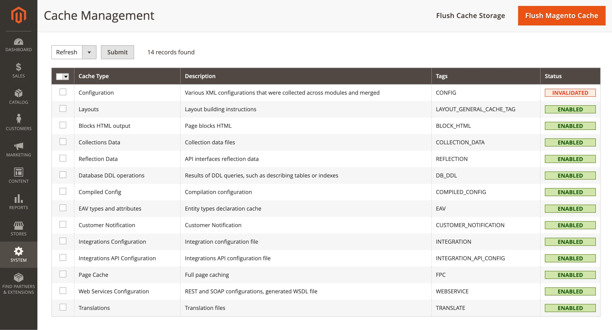Open the Marketing megaphone icon
612x330 pixels.
19,146
